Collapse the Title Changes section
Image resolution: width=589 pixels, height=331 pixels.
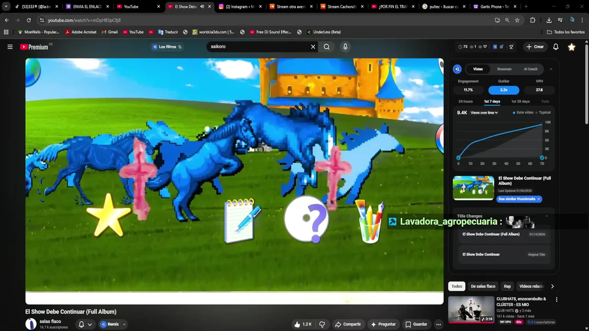point(547,216)
